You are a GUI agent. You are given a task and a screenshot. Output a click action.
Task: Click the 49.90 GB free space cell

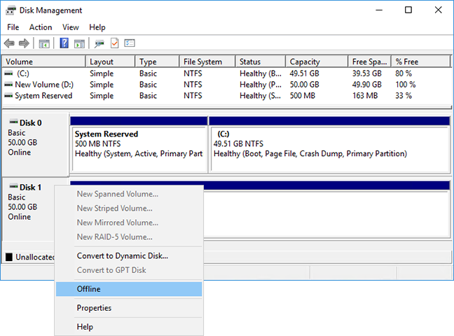pyautogui.click(x=367, y=85)
